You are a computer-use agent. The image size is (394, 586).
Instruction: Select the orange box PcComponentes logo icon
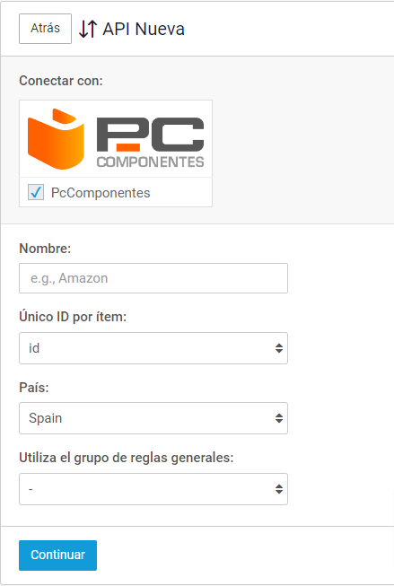coord(56,139)
